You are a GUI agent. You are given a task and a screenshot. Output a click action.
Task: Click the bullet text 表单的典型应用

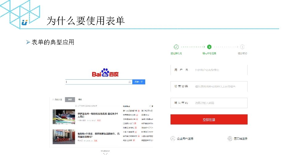coord(53,42)
